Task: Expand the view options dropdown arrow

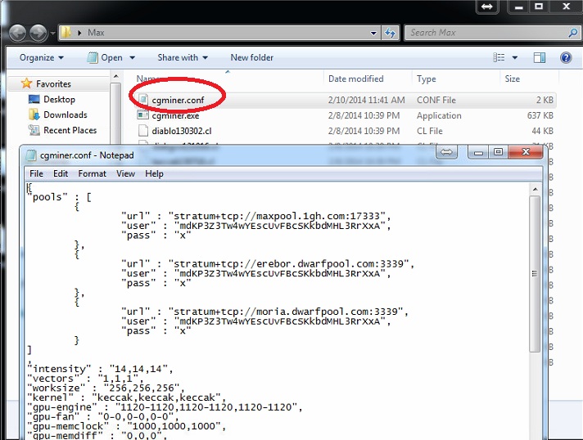Action: tap(515, 57)
